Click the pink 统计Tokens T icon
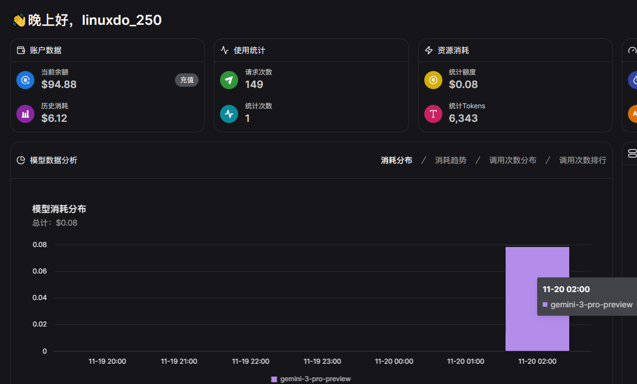Viewport: 637px width, 384px height. point(433,114)
